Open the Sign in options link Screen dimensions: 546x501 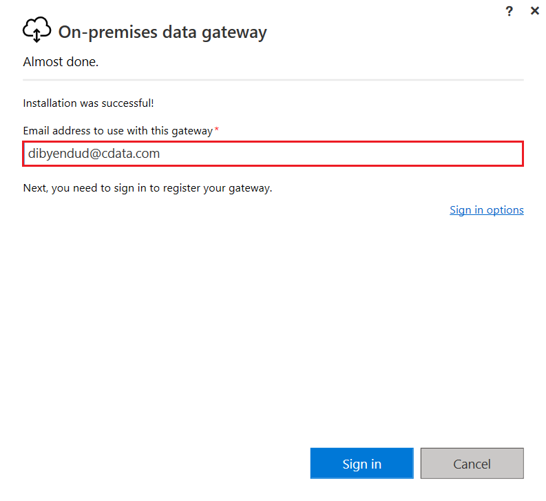(486, 210)
